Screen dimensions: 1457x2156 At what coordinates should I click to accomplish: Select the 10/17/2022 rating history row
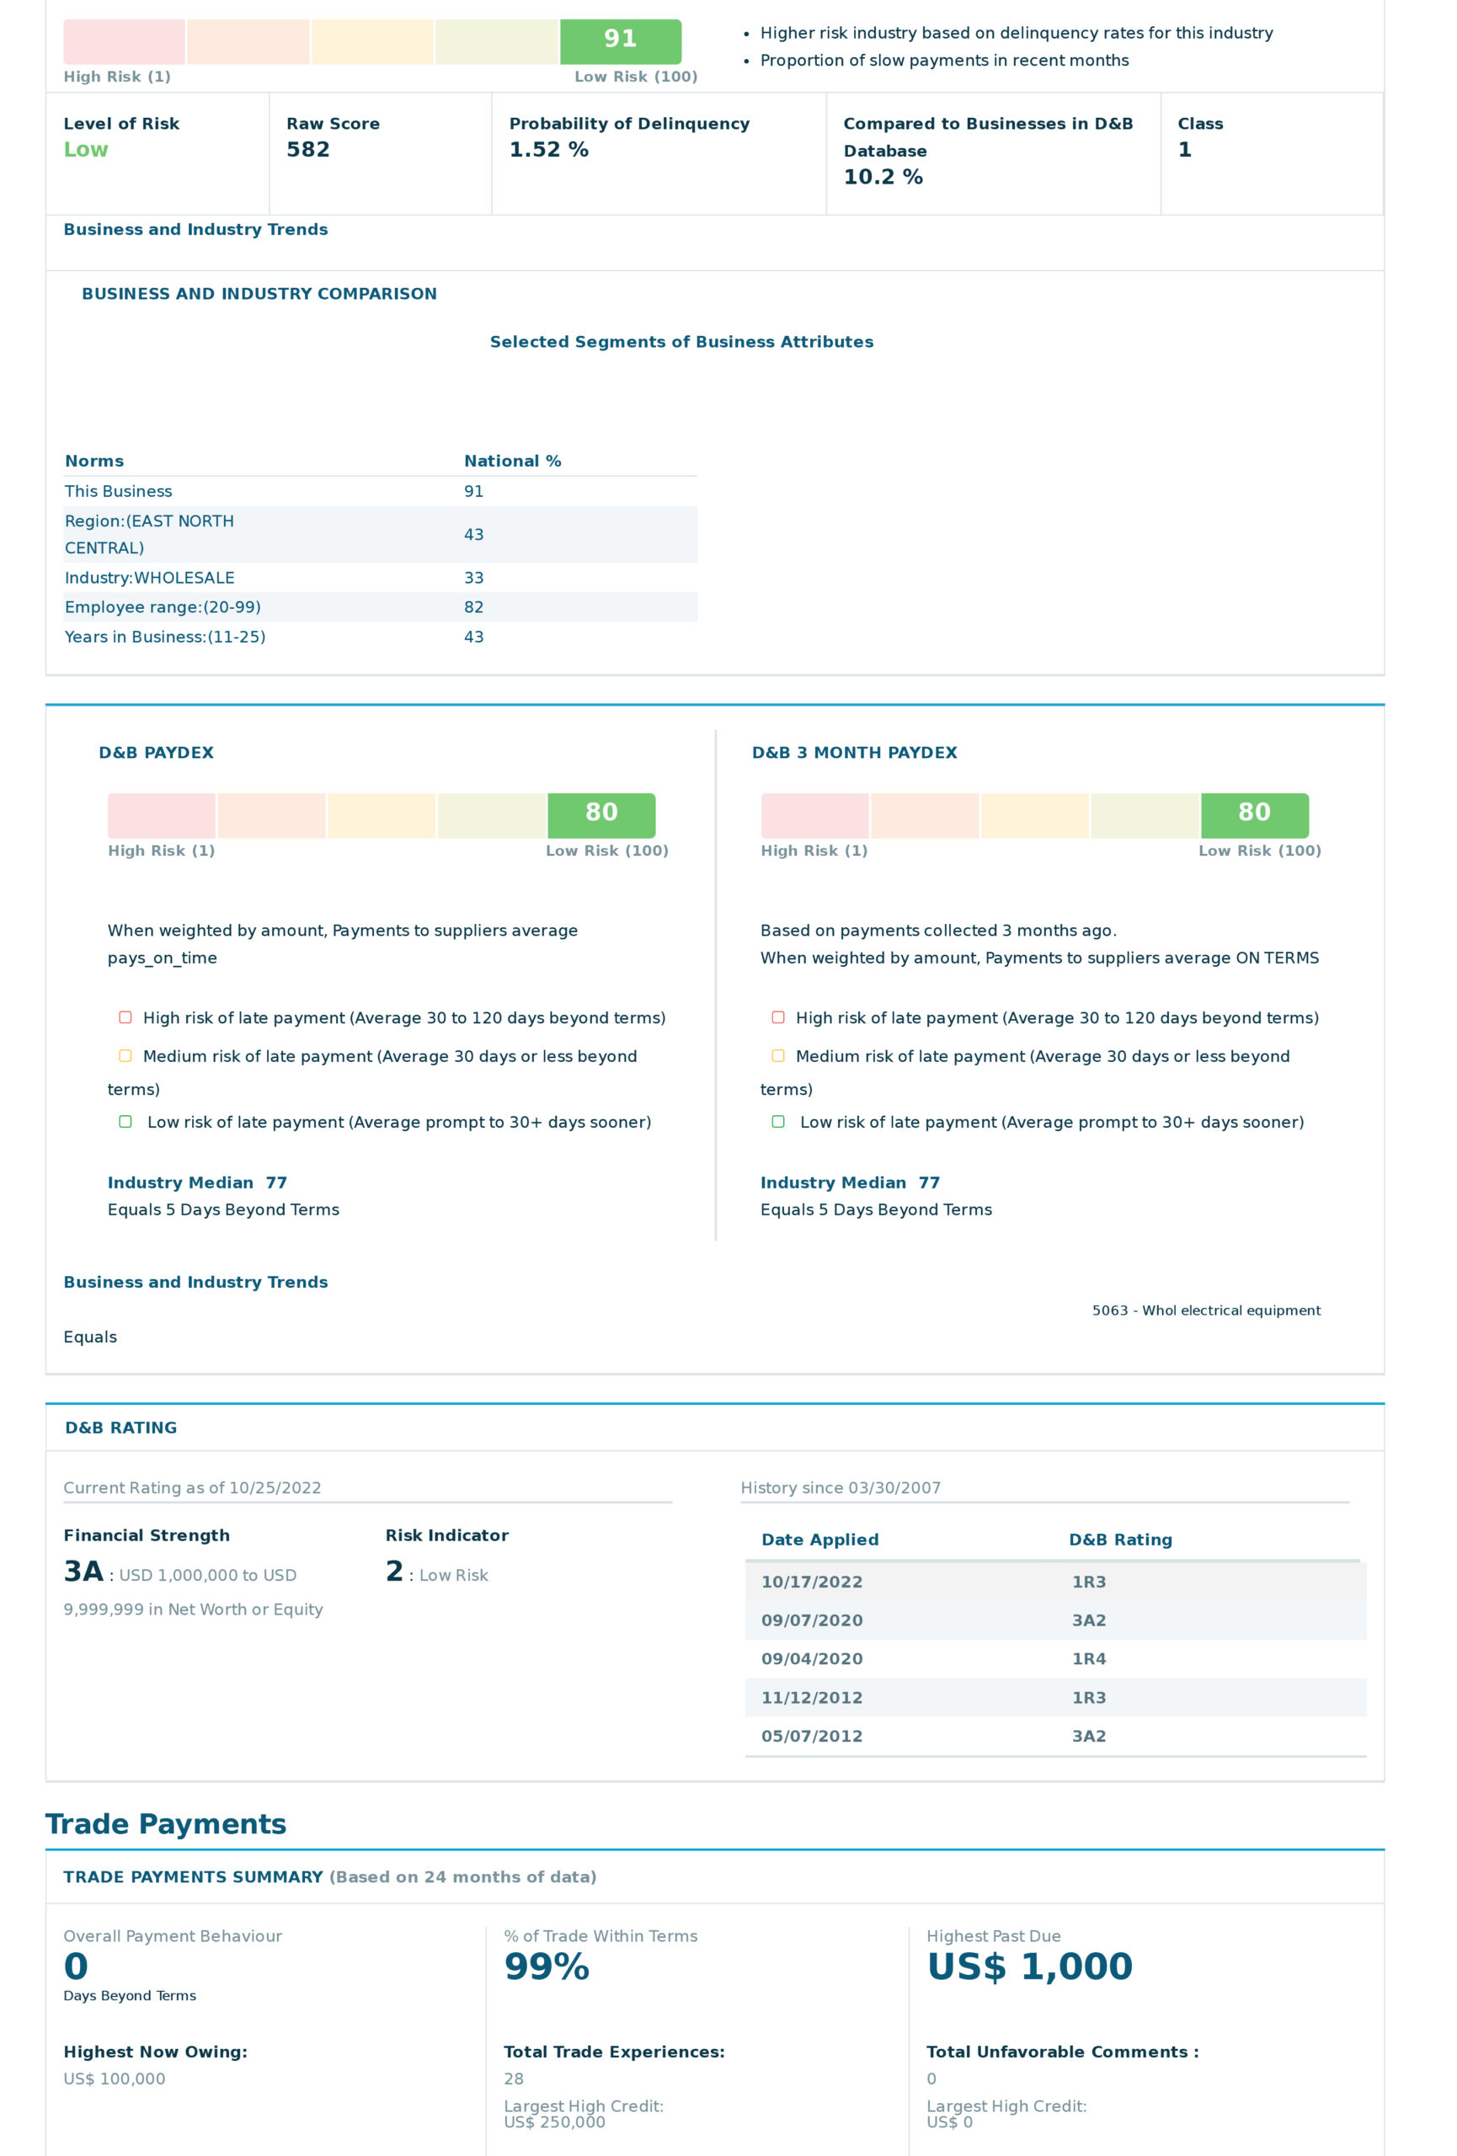[1054, 1582]
